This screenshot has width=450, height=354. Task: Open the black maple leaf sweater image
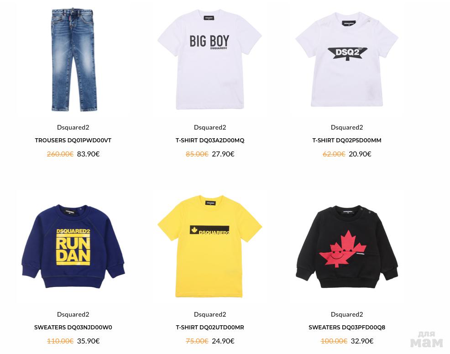(x=347, y=247)
